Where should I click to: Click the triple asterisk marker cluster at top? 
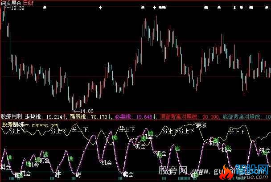tap(162, 8)
